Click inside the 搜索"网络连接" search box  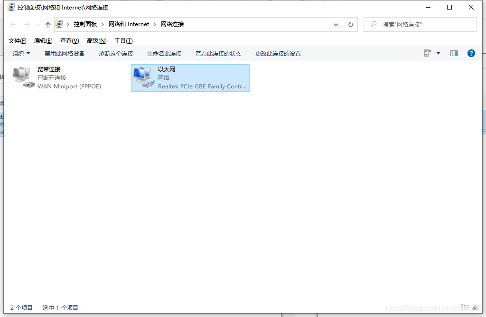coord(420,24)
